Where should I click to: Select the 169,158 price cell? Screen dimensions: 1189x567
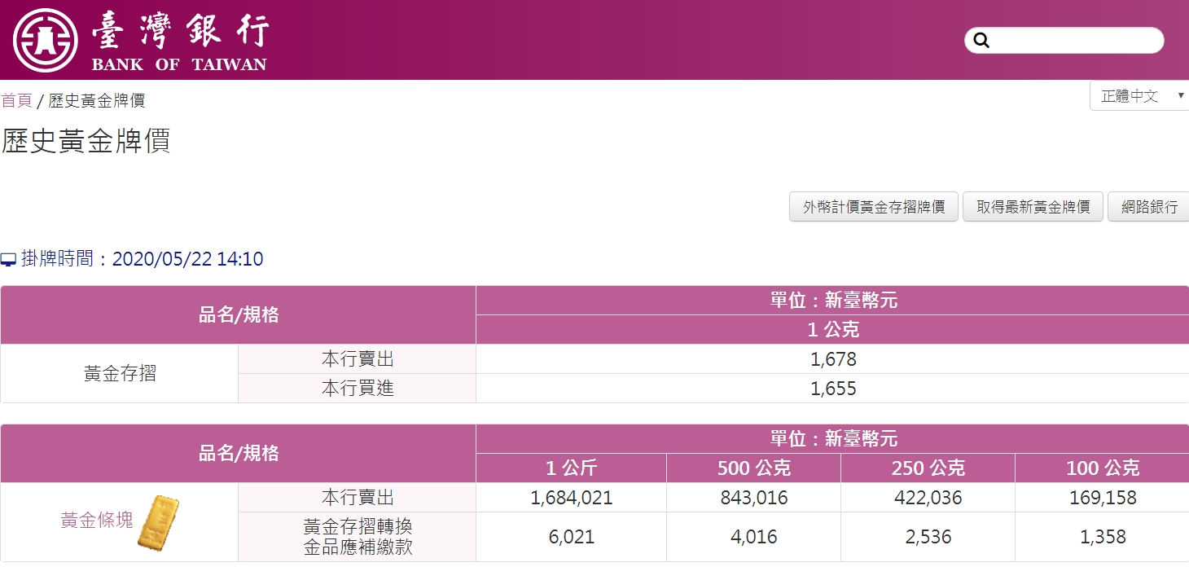point(1103,498)
